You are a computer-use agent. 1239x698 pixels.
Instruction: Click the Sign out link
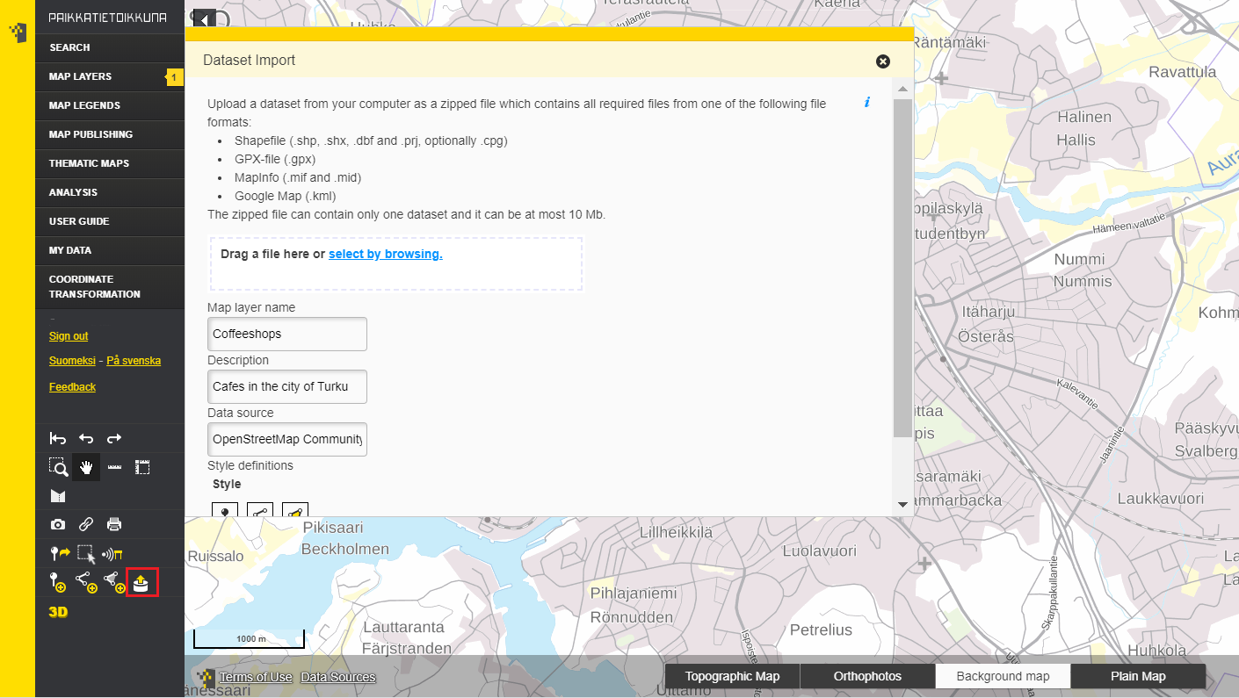69,336
